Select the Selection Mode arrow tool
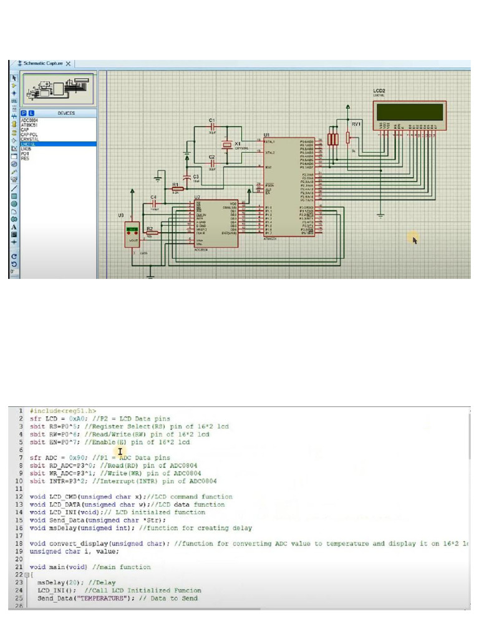The height and width of the screenshot is (639, 479). 14,77
